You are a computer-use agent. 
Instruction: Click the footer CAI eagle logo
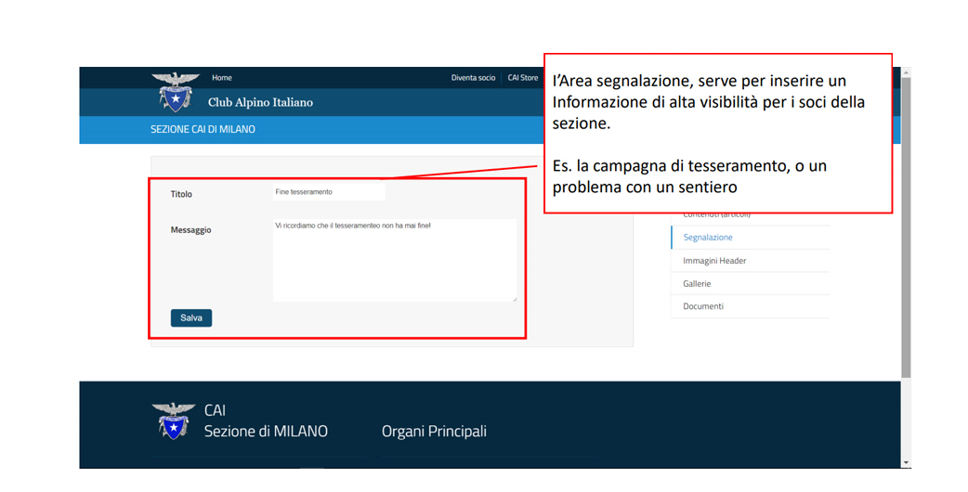click(174, 421)
